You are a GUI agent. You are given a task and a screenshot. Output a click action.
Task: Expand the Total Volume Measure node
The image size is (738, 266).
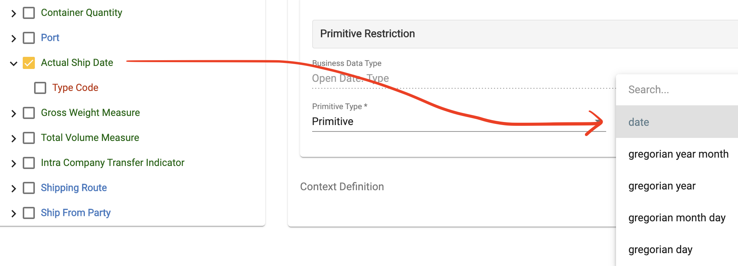[14, 138]
